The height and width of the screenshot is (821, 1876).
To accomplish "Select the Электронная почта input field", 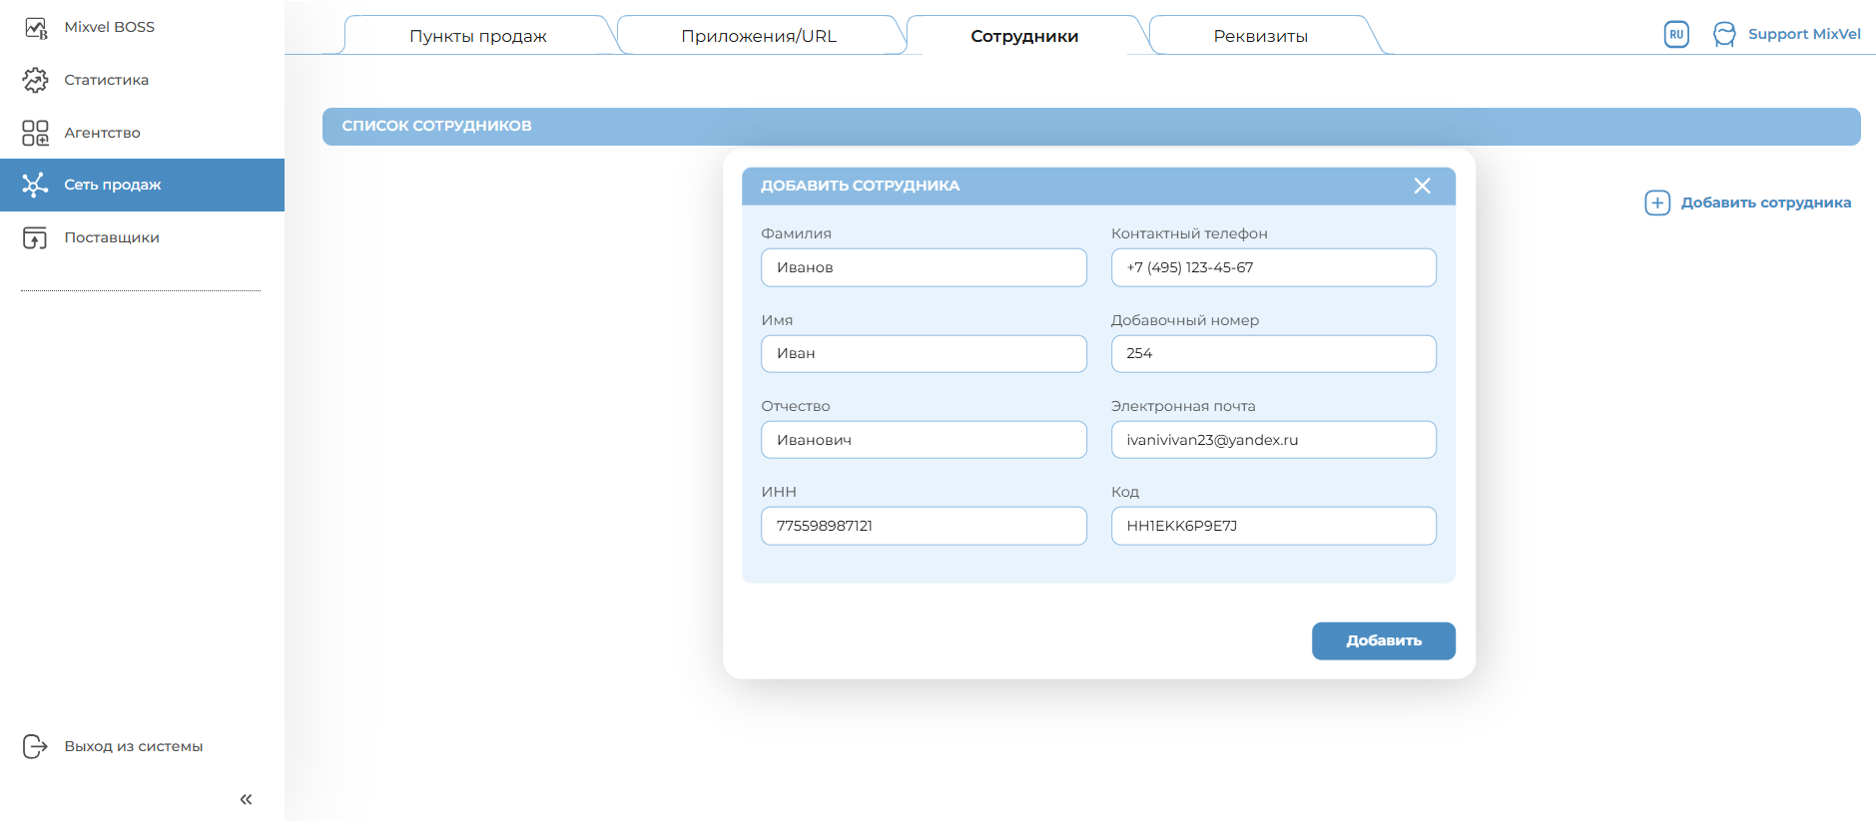I will coord(1273,440).
